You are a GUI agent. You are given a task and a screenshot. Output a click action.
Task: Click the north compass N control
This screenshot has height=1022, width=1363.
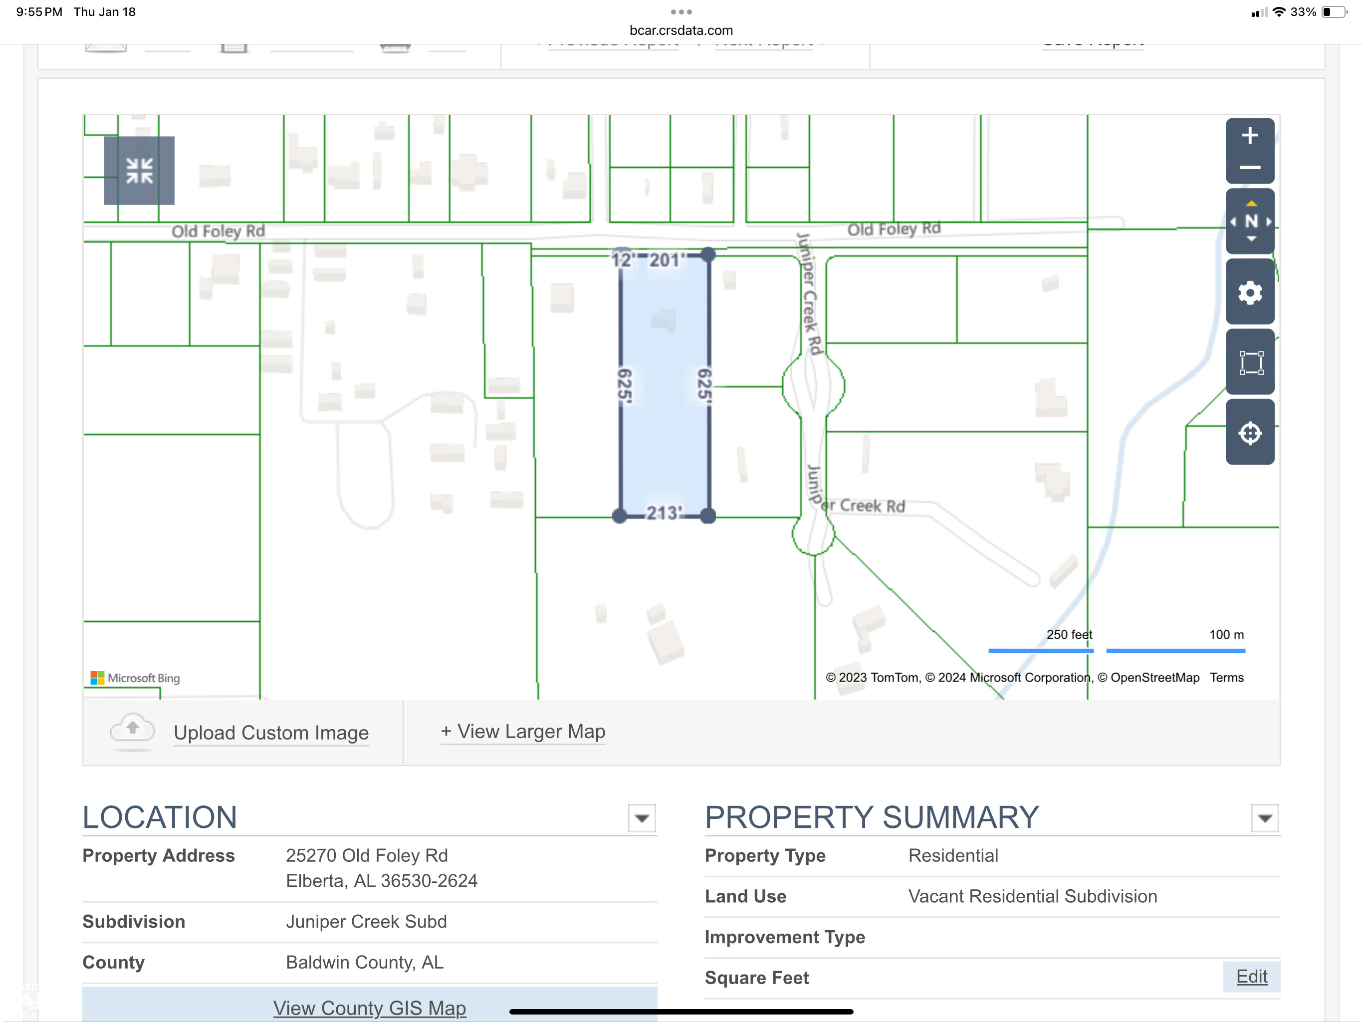click(1251, 221)
